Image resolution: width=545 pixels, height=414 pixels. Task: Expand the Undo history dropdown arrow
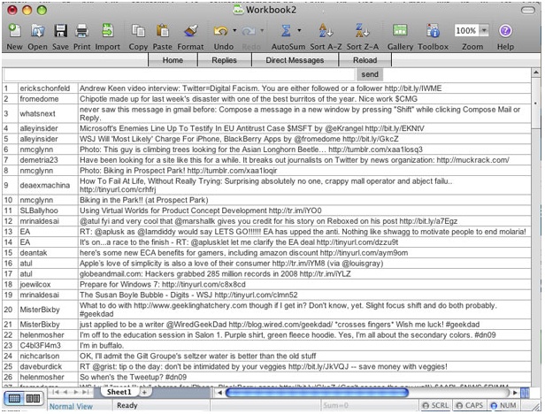coord(235,31)
